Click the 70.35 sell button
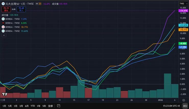The image size is (189, 109). tap(6, 9)
